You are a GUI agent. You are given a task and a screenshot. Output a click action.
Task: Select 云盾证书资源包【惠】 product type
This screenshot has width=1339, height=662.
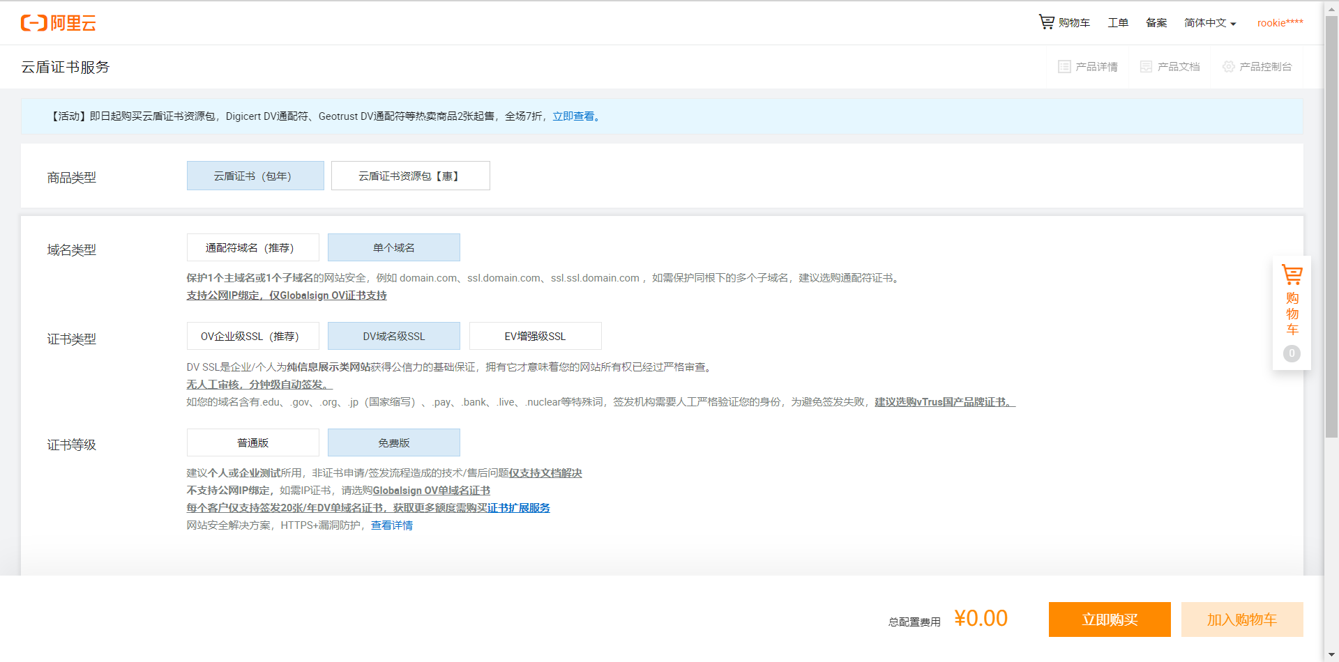[x=410, y=176]
